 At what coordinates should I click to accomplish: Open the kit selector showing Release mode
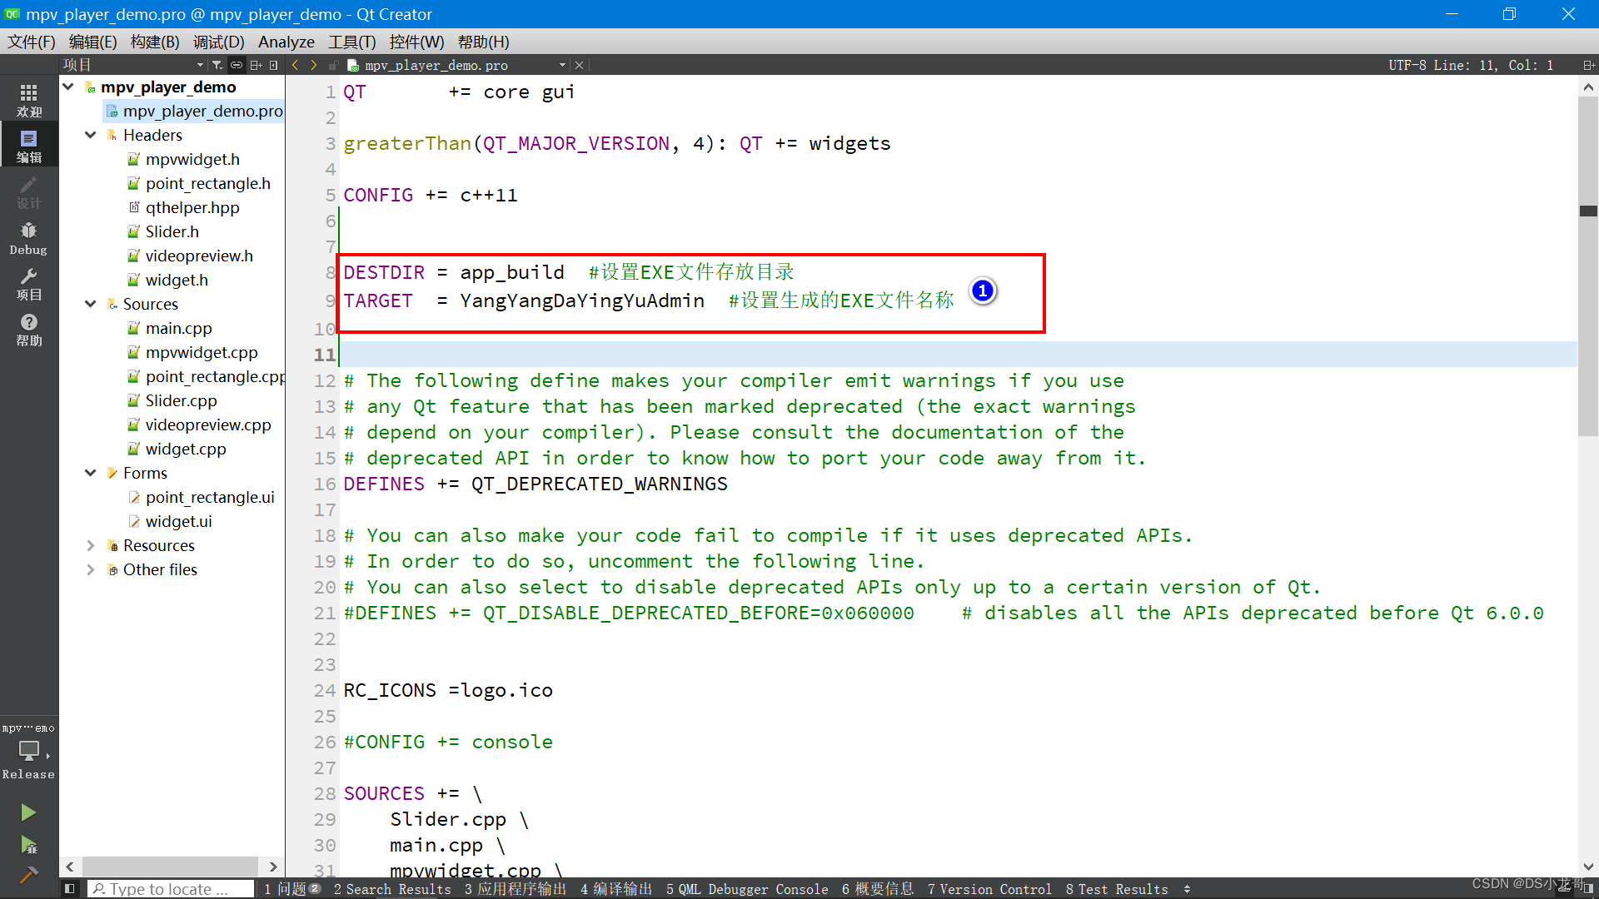pyautogui.click(x=28, y=753)
